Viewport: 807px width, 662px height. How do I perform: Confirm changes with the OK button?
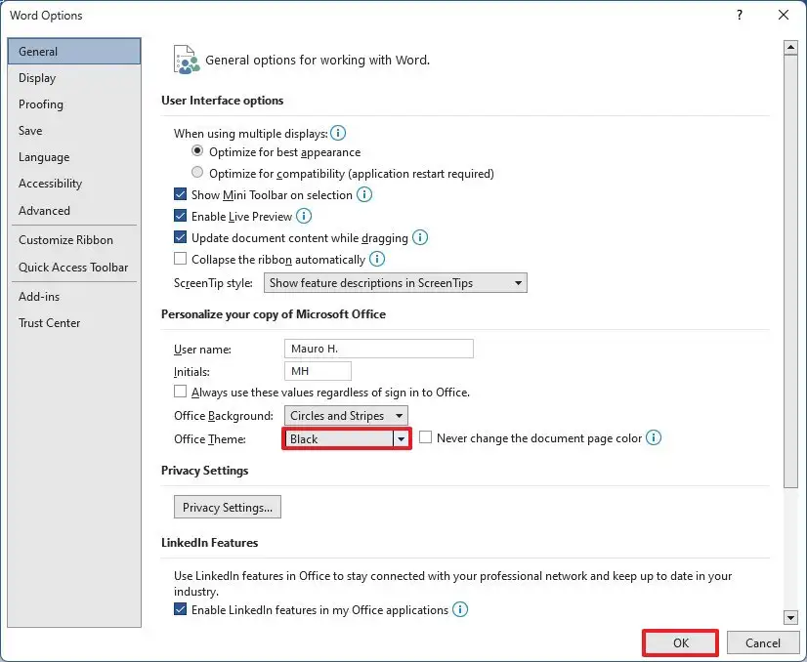[680, 642]
